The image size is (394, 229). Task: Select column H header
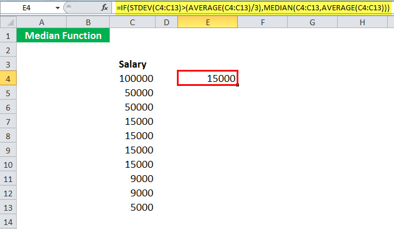[x=362, y=22]
